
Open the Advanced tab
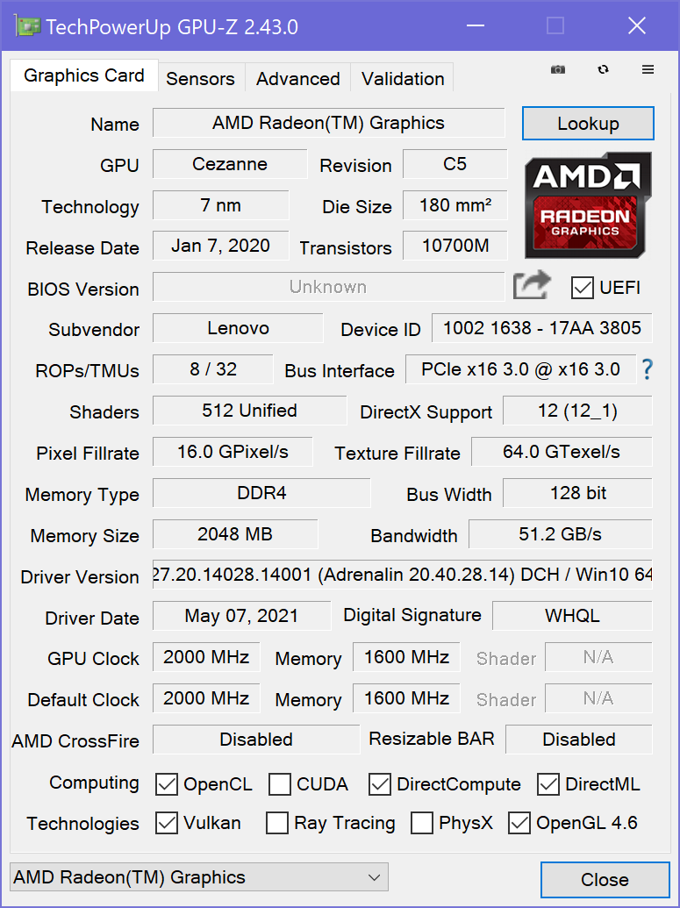pyautogui.click(x=297, y=78)
